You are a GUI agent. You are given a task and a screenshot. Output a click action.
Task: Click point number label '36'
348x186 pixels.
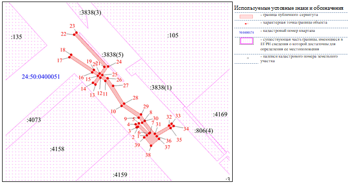tap(169, 141)
